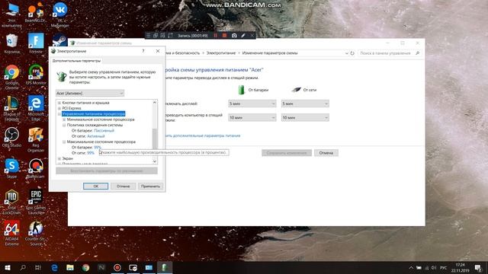Viewport: 488px width, 274px height.
Task: Click 'Отмена' in the Электропитание dialog
Action: click(x=123, y=186)
